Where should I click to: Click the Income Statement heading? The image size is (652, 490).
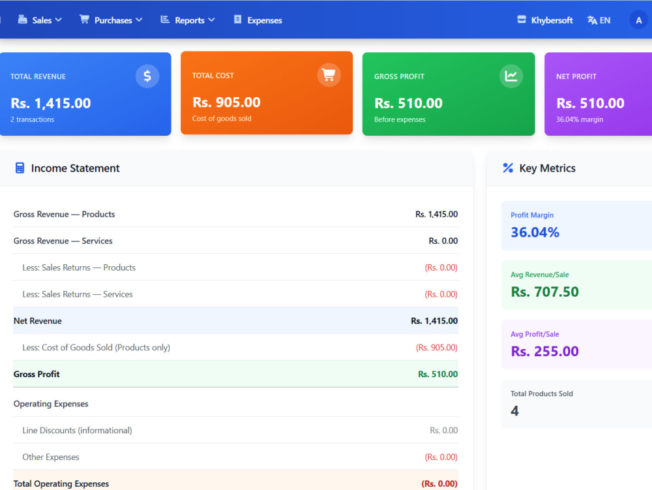tap(75, 168)
